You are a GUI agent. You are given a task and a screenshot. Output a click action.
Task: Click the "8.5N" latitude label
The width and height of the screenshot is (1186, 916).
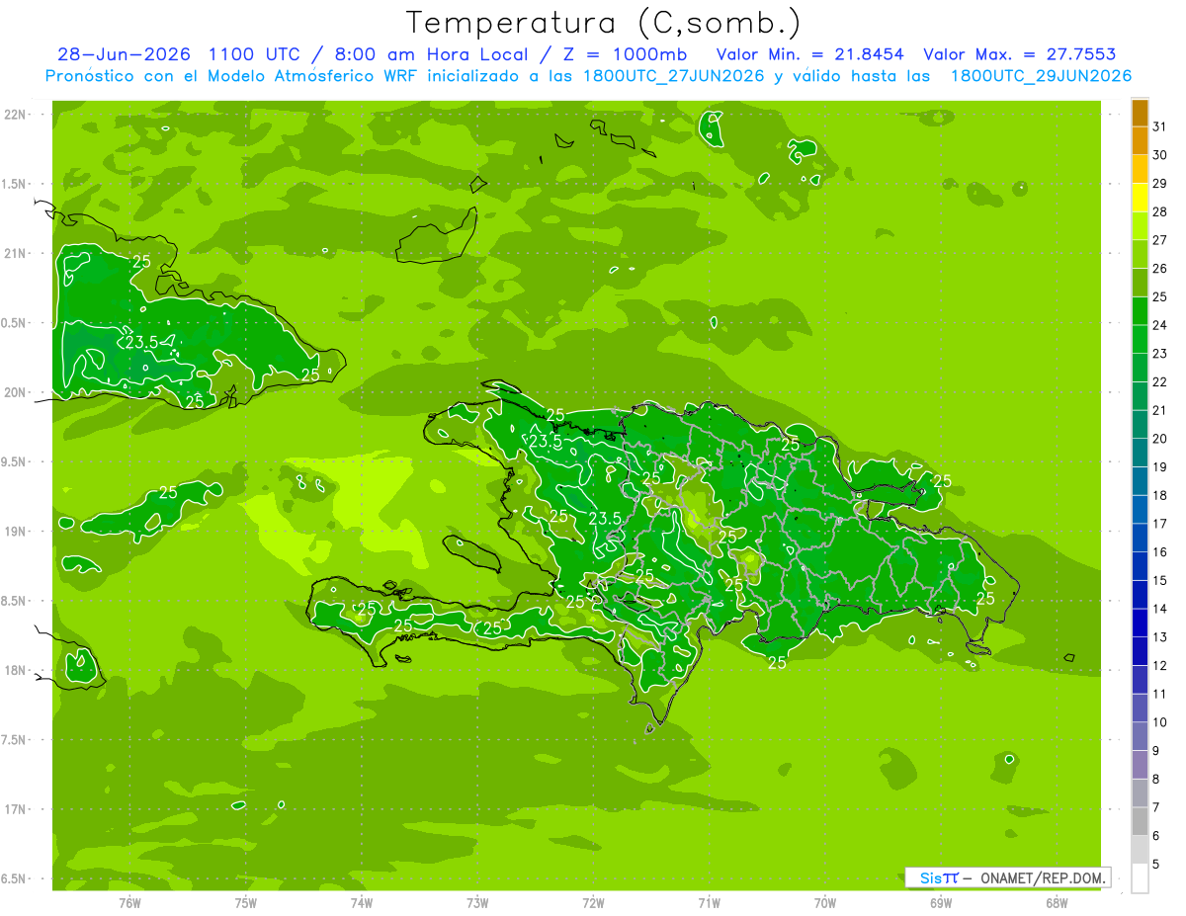pyautogui.click(x=14, y=602)
